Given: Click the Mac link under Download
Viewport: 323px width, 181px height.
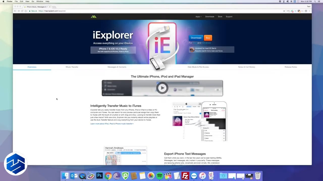Looking at the screenshot, I should (195, 43).
